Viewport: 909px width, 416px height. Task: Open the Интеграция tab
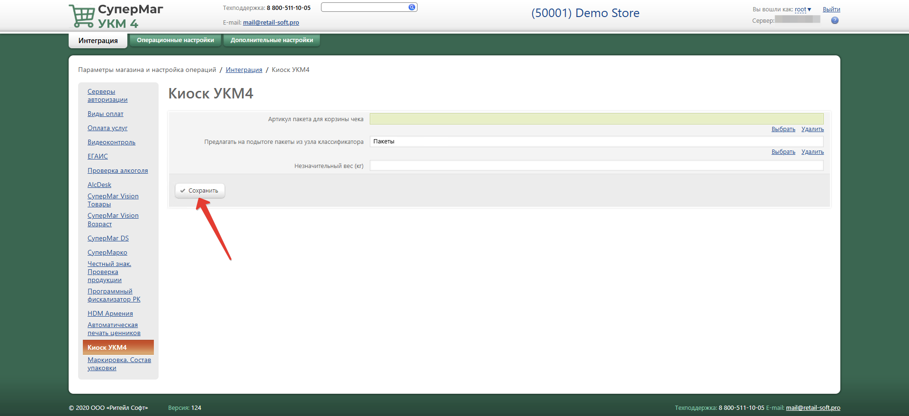coord(98,41)
